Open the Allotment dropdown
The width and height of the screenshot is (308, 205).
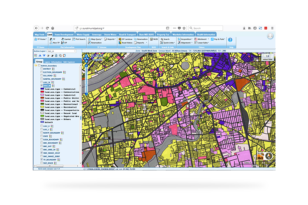click(x=201, y=39)
